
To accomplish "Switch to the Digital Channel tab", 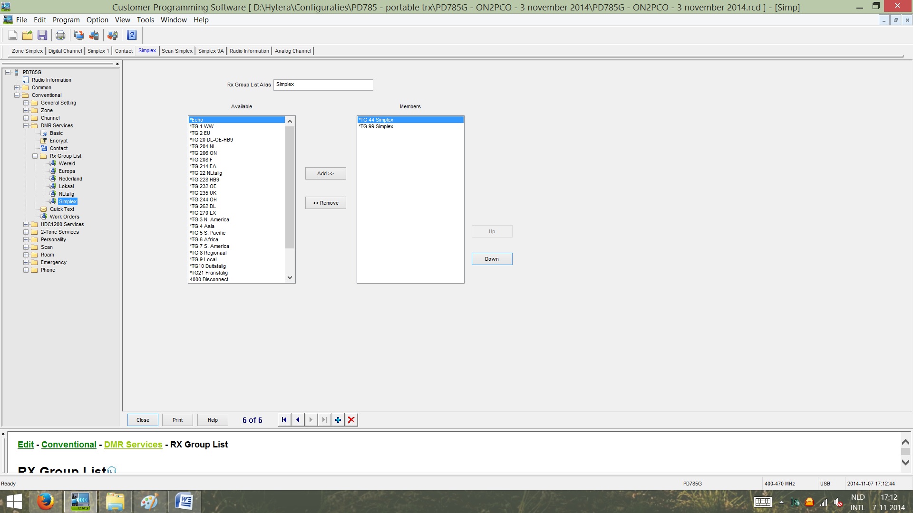I will click(x=65, y=51).
